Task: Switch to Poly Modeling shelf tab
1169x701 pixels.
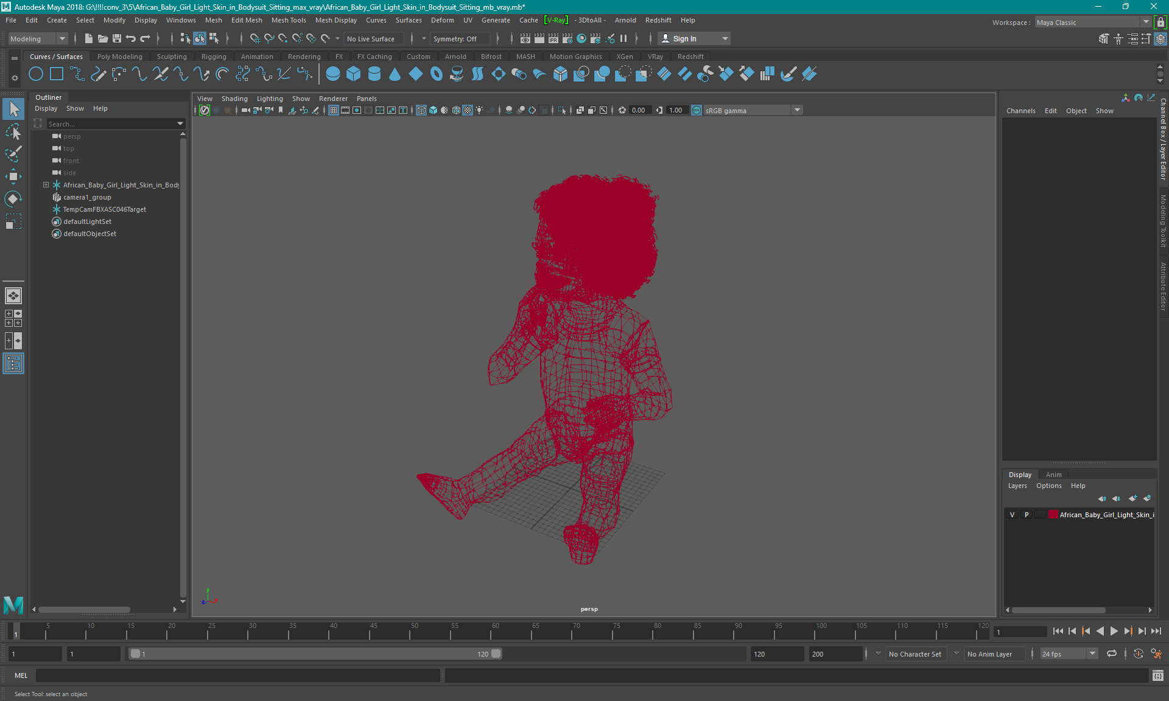Action: 119,57
